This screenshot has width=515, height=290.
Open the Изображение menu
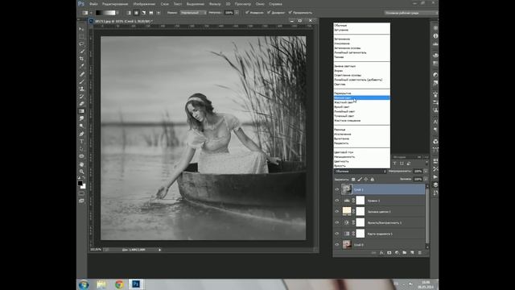point(144,4)
